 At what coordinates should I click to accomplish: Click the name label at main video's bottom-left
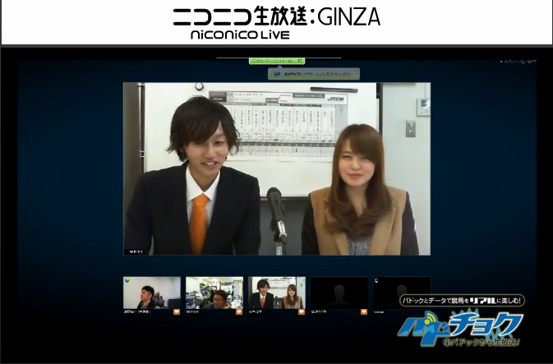[136, 251]
